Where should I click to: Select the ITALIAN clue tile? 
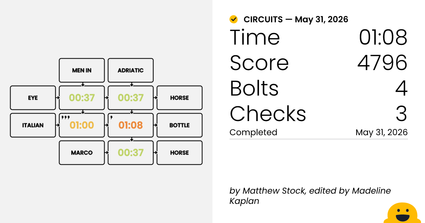click(33, 125)
